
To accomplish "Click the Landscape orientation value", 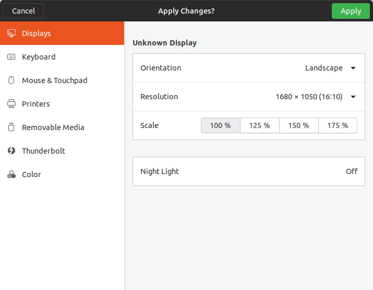I will click(324, 68).
